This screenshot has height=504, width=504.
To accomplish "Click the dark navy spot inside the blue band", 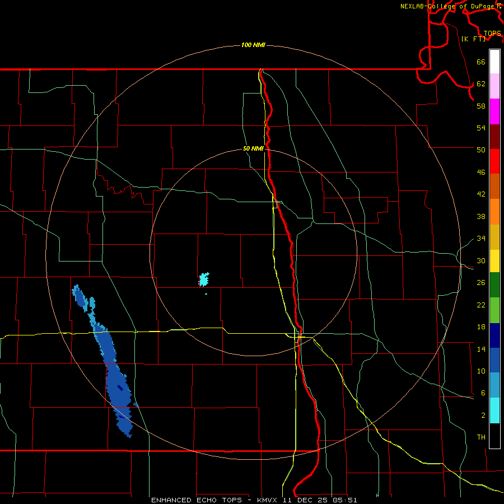I will (120, 388).
